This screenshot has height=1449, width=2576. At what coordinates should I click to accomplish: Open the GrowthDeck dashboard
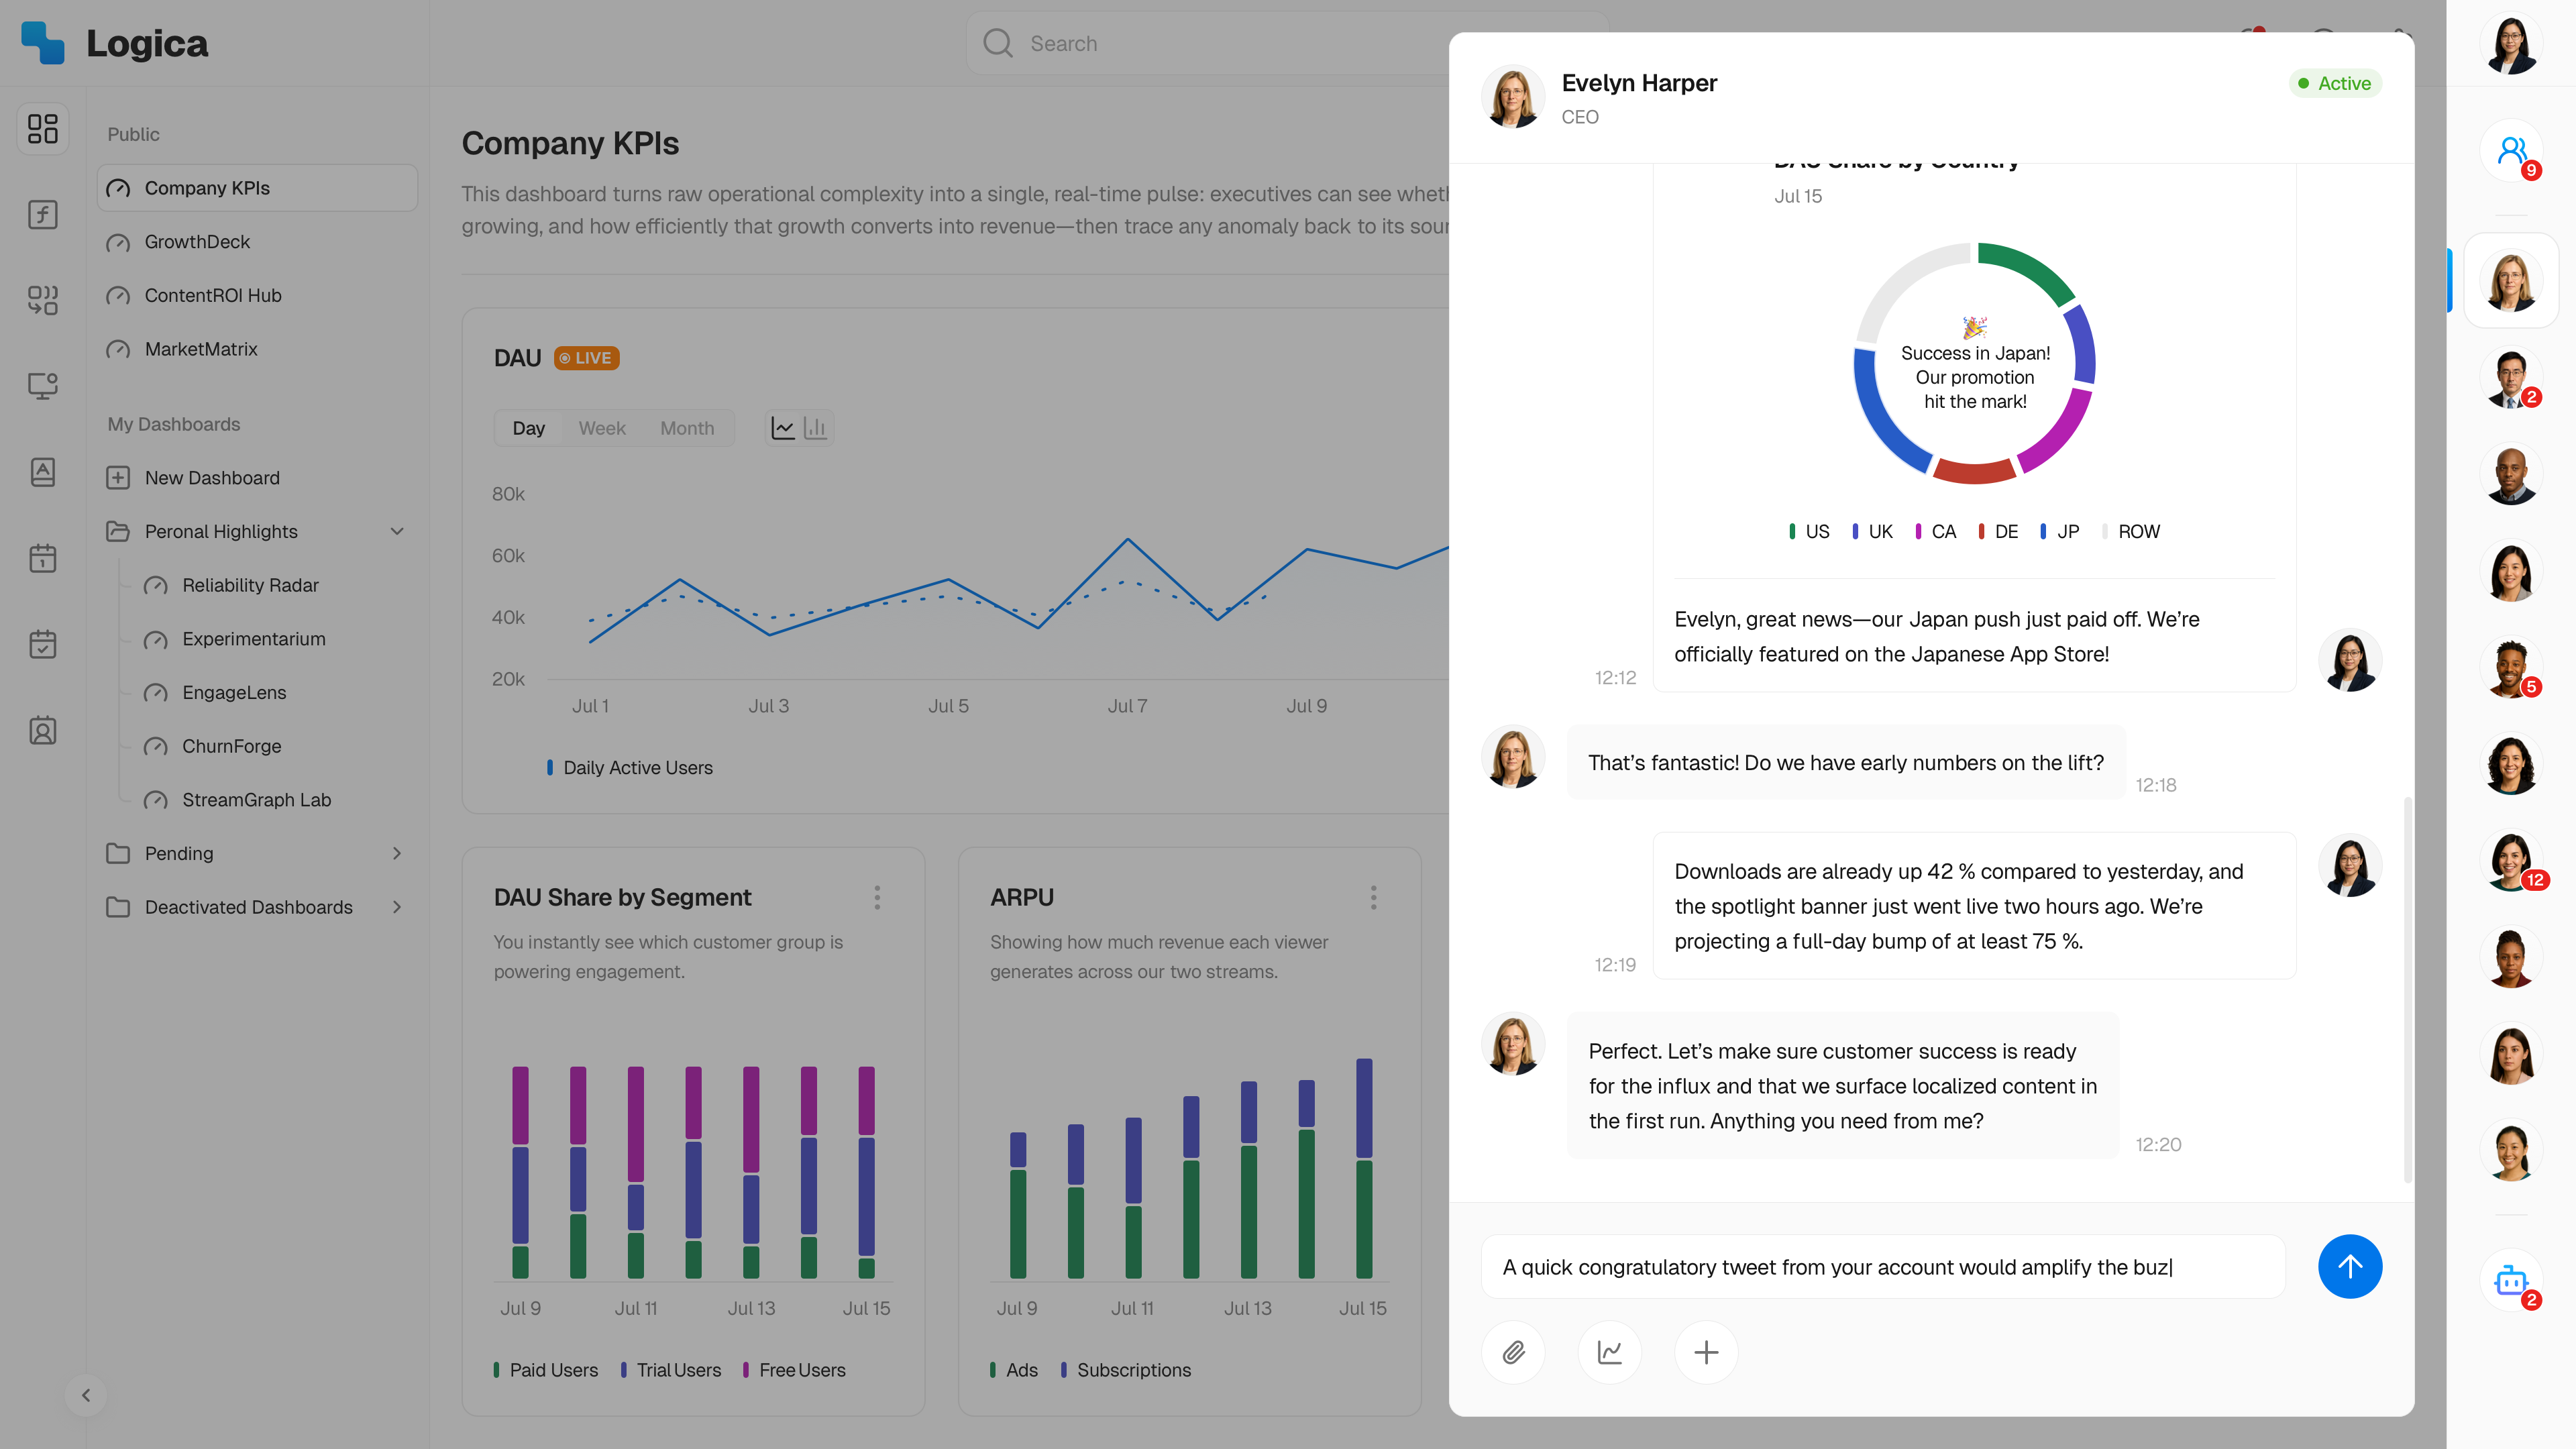(x=196, y=241)
